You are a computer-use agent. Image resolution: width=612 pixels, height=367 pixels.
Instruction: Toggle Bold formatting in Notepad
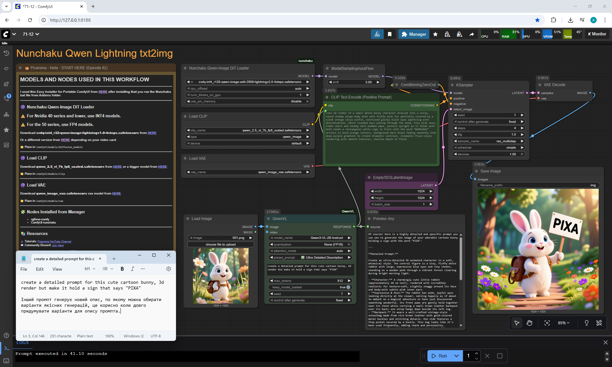pyautogui.click(x=122, y=269)
